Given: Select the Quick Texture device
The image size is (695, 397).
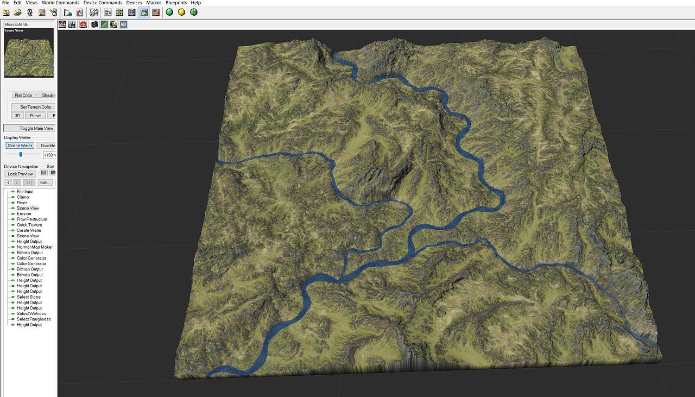Looking at the screenshot, I should tap(29, 225).
